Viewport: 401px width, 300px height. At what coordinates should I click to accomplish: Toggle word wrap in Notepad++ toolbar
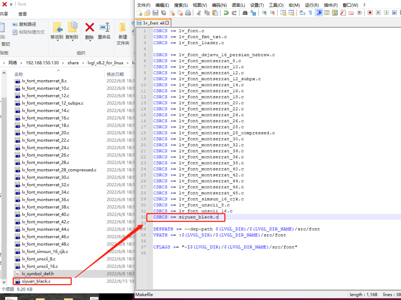click(302, 13)
